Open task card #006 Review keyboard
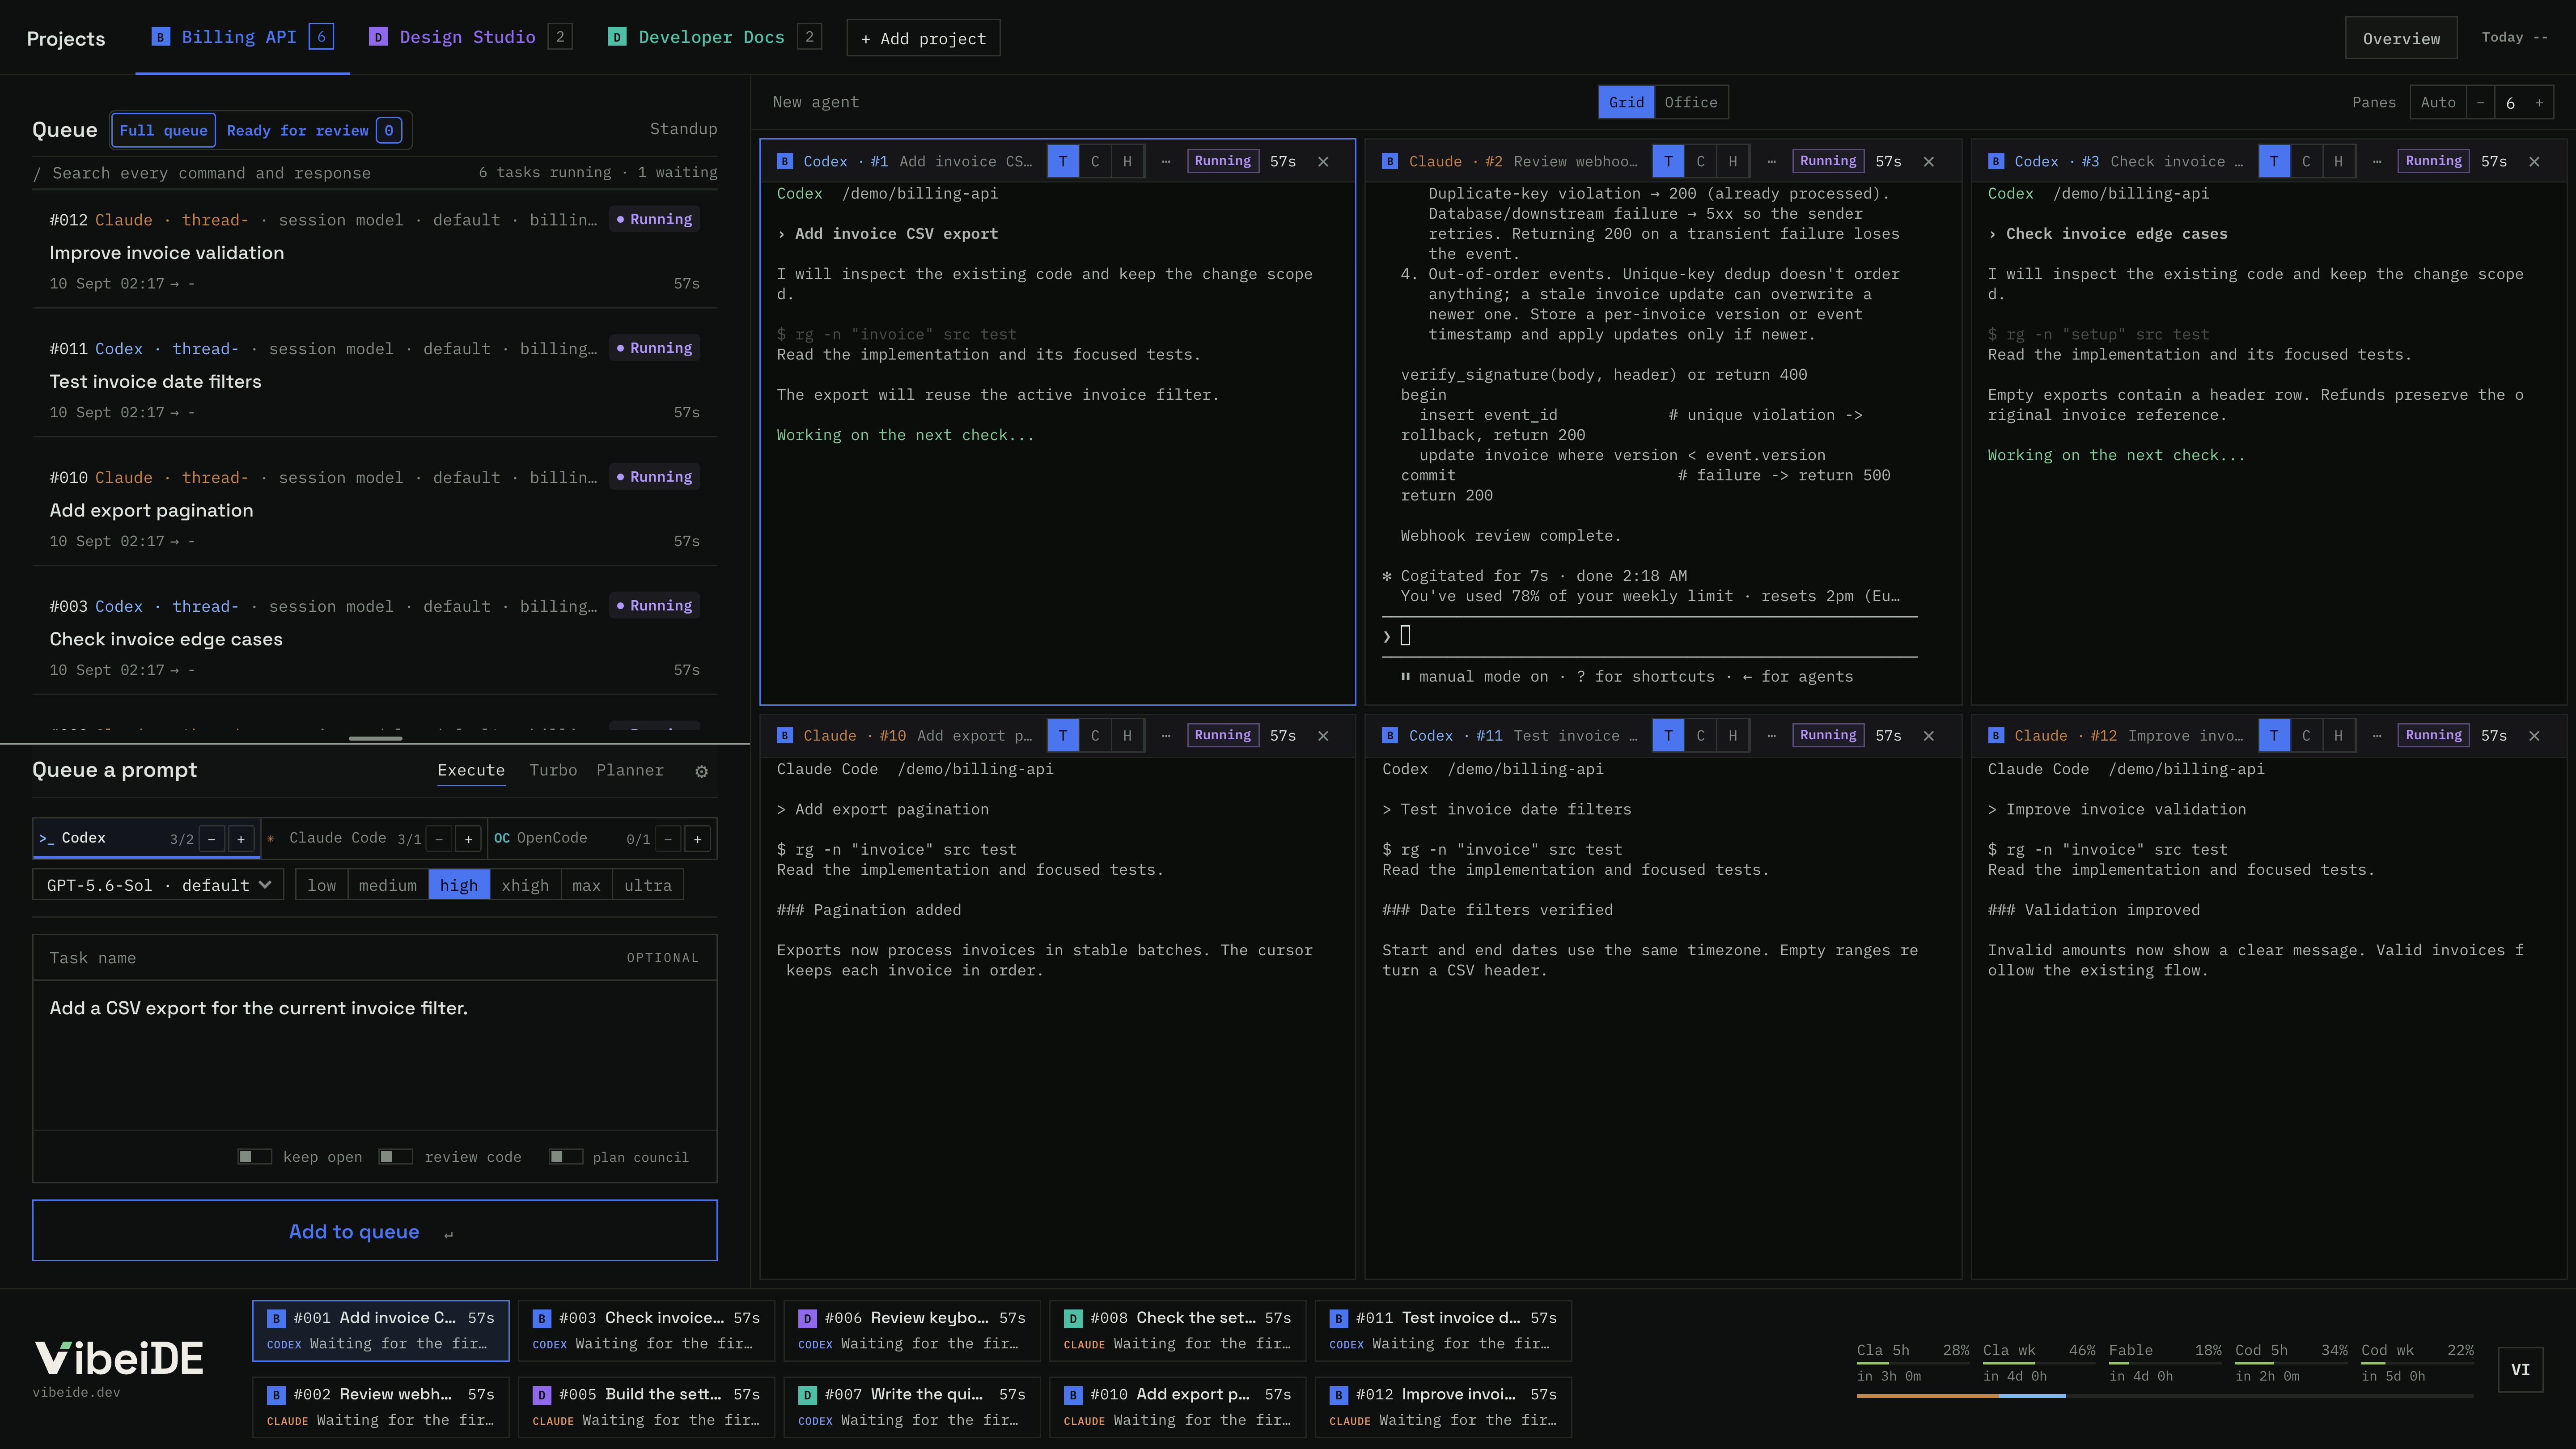Screen dimensions: 2576x1449 pos(912,1330)
